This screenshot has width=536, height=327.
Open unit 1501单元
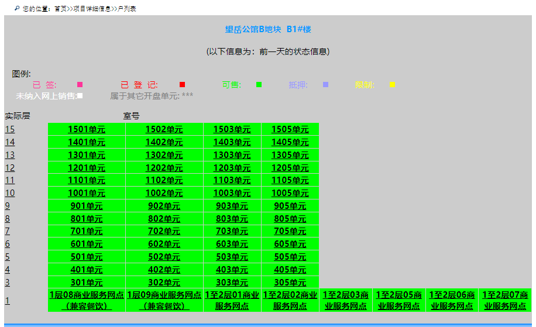pos(87,129)
